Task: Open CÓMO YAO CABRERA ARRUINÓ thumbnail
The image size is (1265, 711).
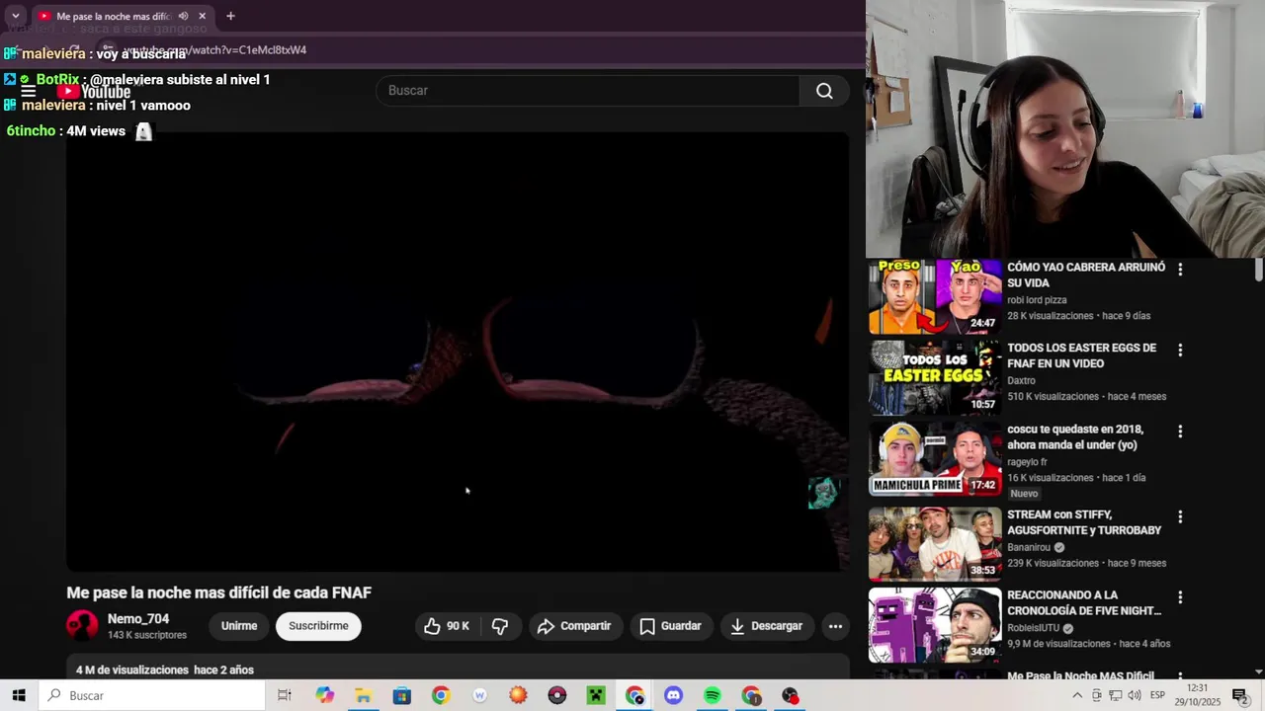Action: [x=935, y=296]
